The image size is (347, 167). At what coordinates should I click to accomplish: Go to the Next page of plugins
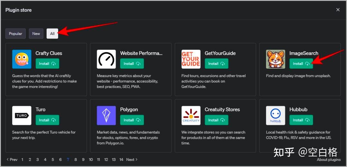coord(132,160)
